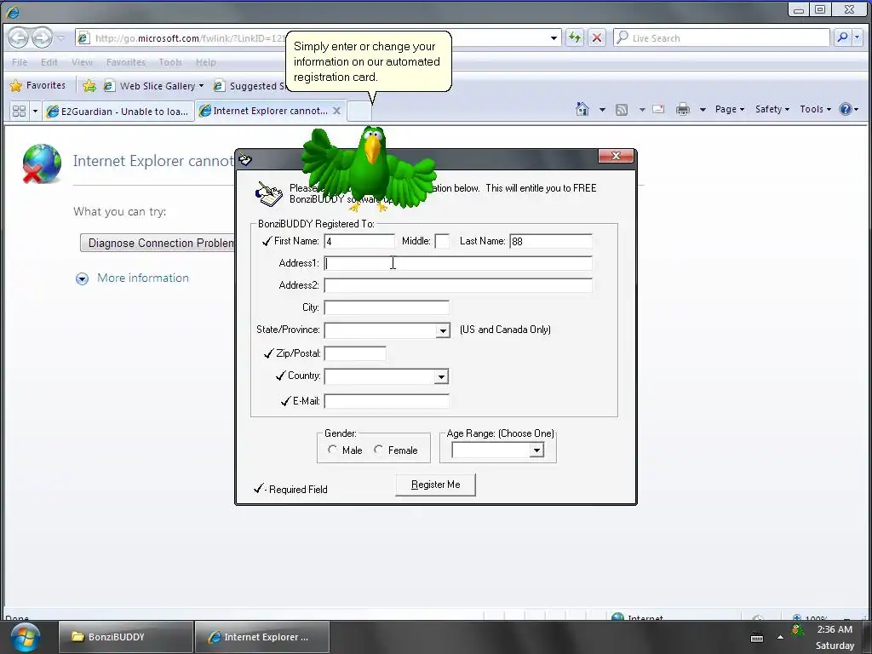Click the globe error icon on page
The image size is (872, 654).
42,163
